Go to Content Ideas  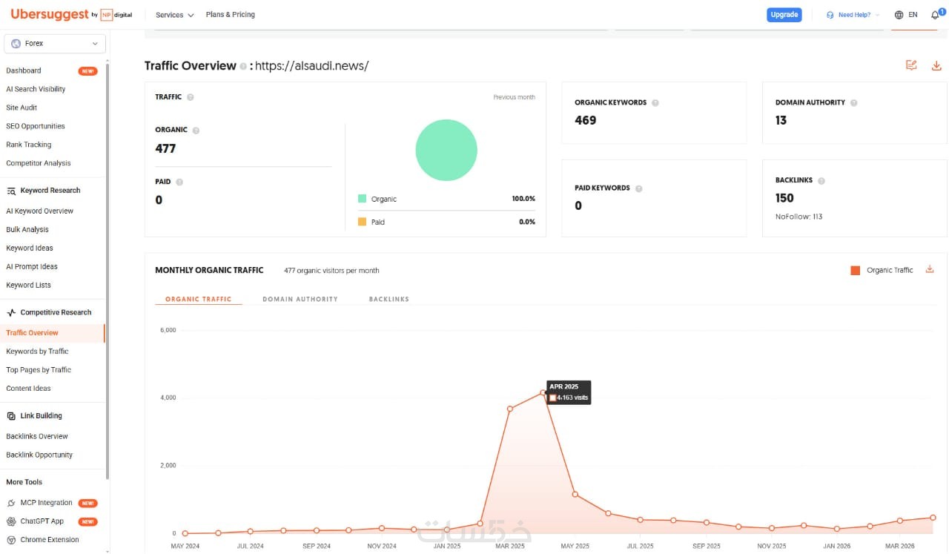point(29,389)
